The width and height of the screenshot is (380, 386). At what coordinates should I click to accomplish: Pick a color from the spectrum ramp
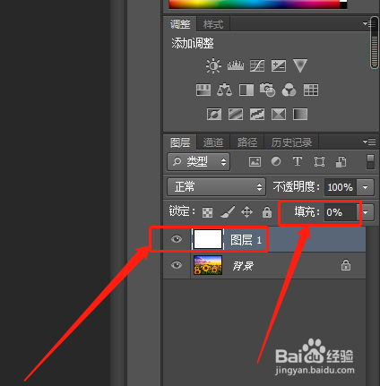[x=255, y=4]
